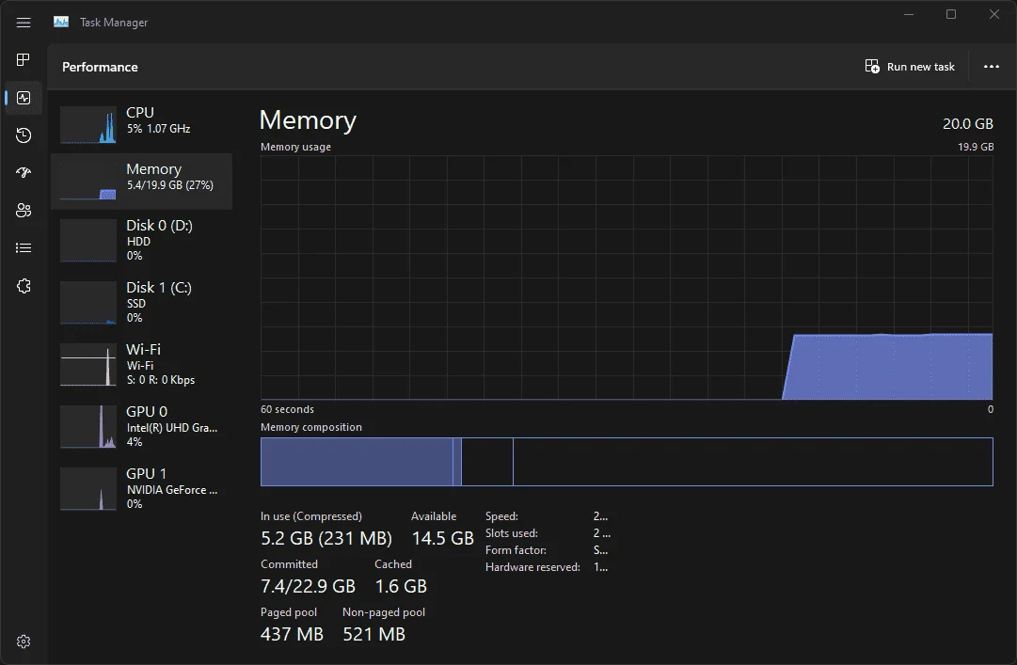1017x665 pixels.
Task: Click the Memory composition label
Action: [311, 427]
